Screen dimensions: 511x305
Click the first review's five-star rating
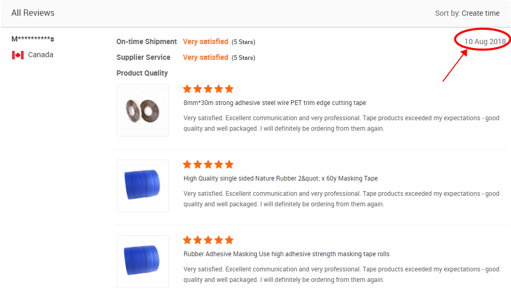pyautogui.click(x=208, y=89)
